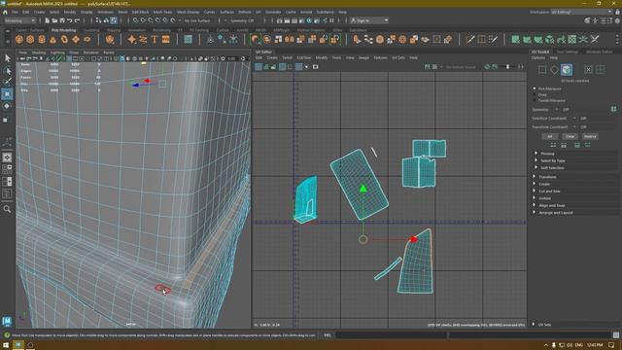Open the Modeling menu set dropdown

(19, 20)
